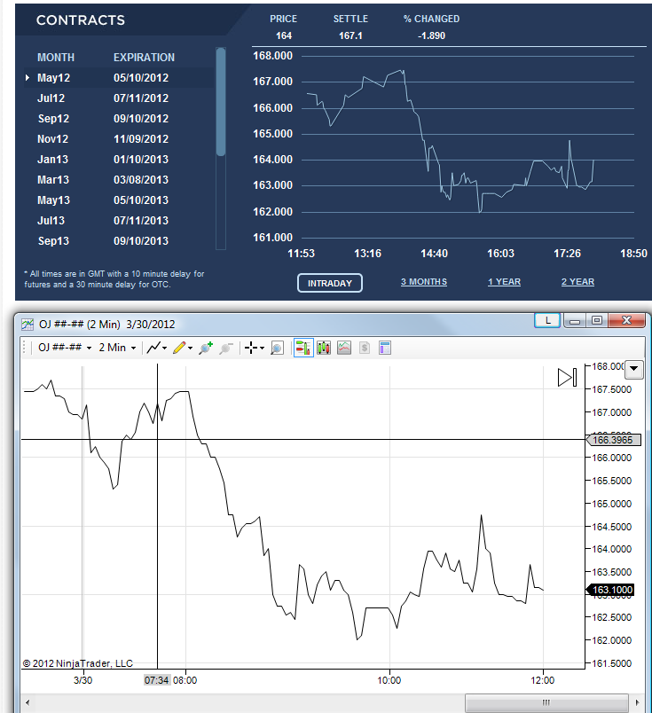
Task: Click the 07/11/2012 expiration date
Action: [x=141, y=98]
